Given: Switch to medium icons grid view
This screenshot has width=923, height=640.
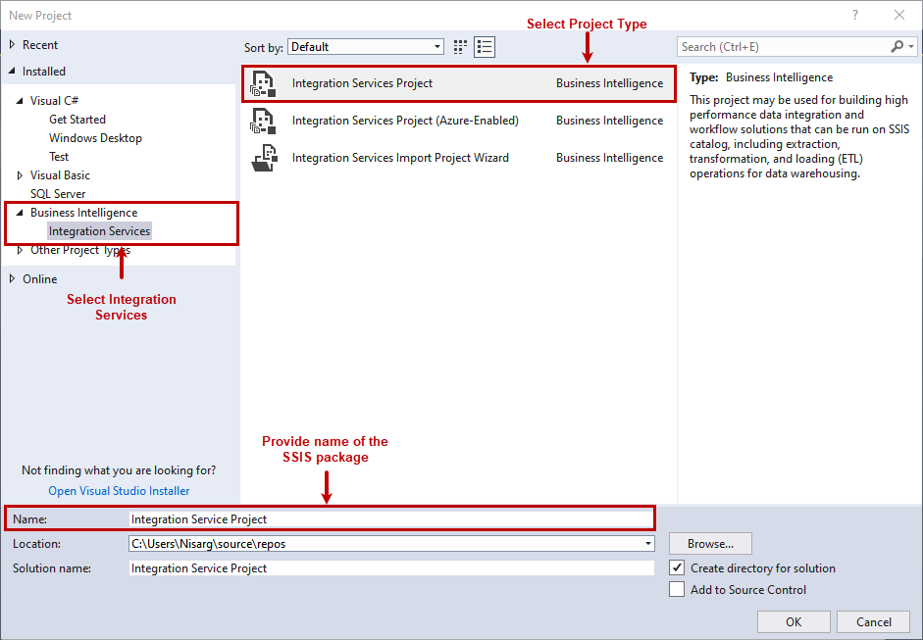Looking at the screenshot, I should pos(460,47).
